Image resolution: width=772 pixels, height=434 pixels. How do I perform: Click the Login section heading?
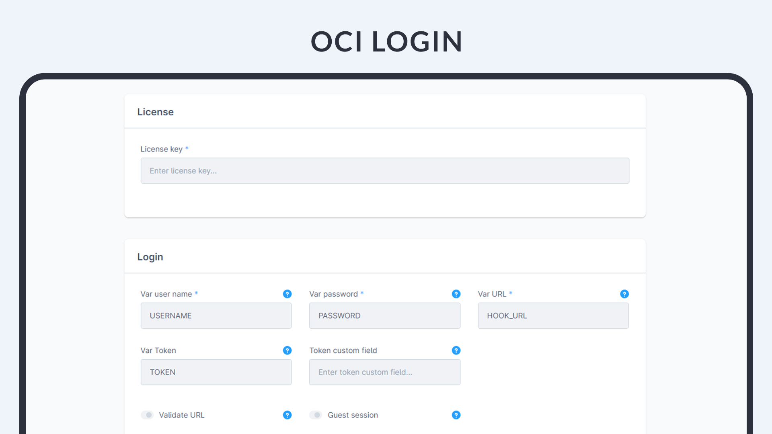click(x=150, y=257)
